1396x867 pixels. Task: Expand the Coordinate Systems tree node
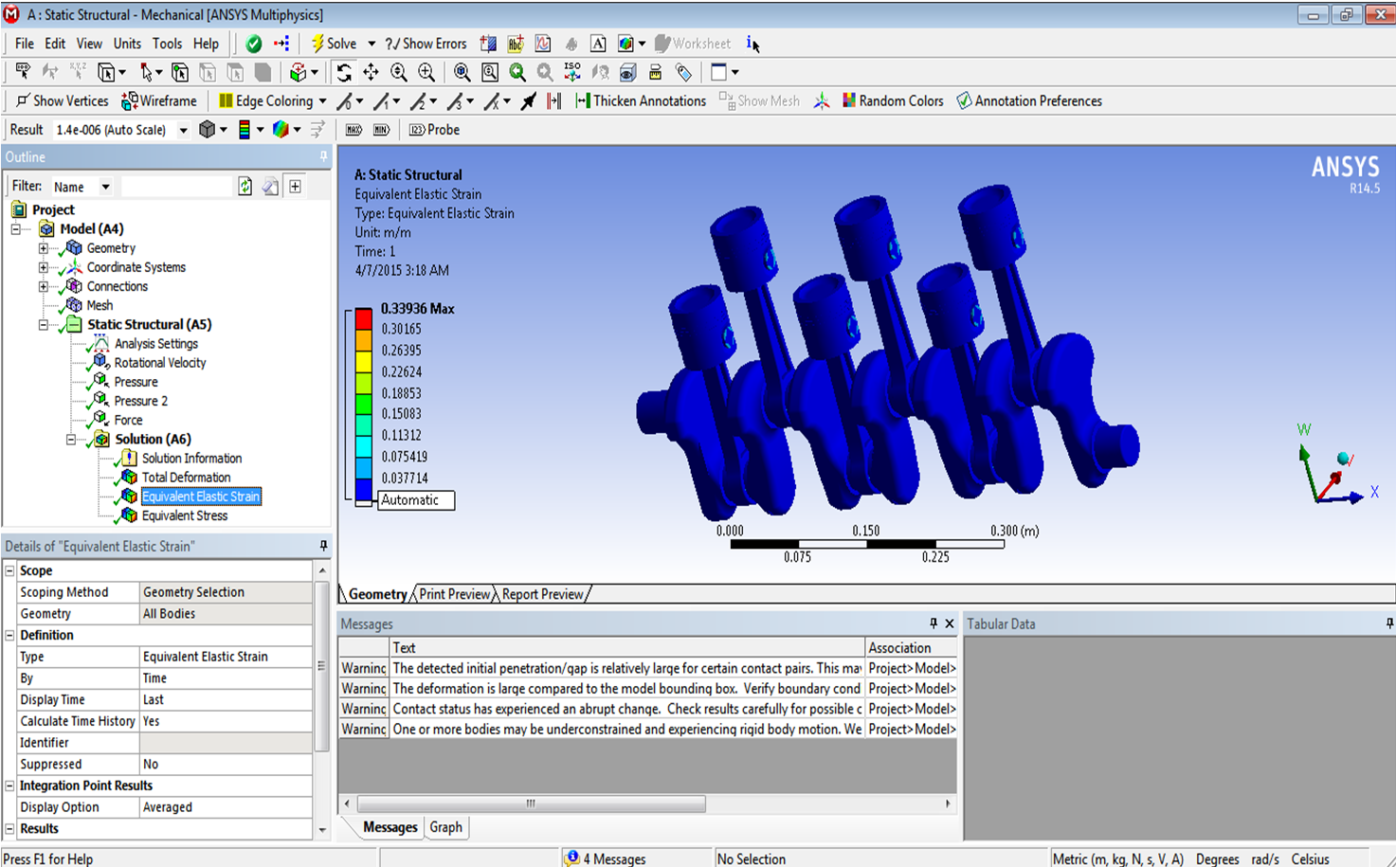(x=43, y=267)
